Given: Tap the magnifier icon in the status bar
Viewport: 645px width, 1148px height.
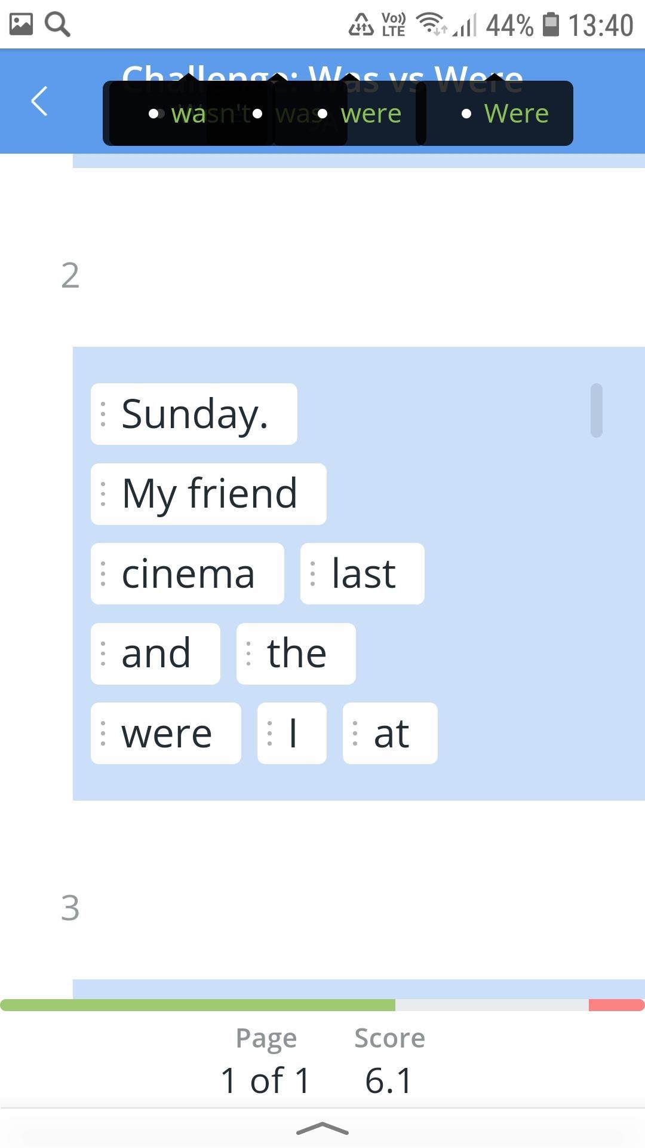Looking at the screenshot, I should [58, 25].
